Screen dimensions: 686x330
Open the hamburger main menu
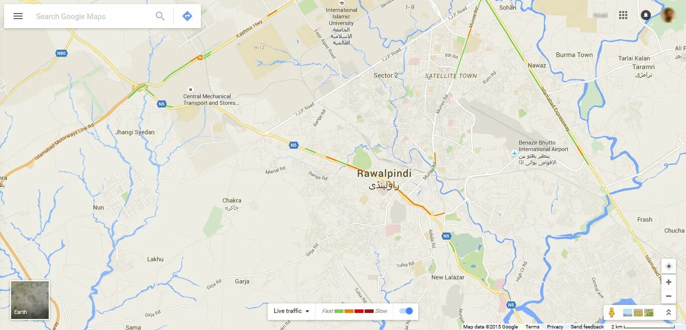pos(18,16)
